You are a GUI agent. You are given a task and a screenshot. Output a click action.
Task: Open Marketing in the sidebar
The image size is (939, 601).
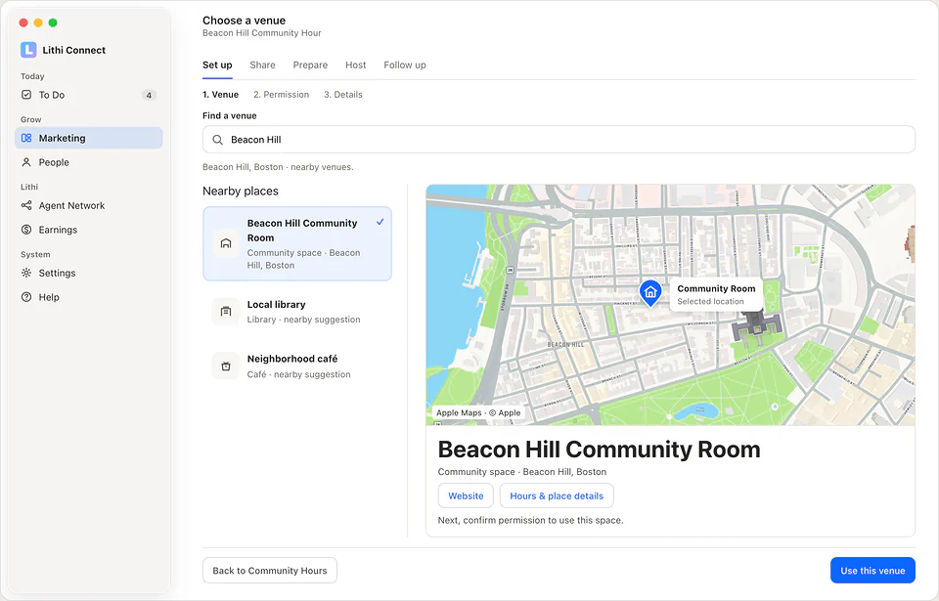point(89,138)
